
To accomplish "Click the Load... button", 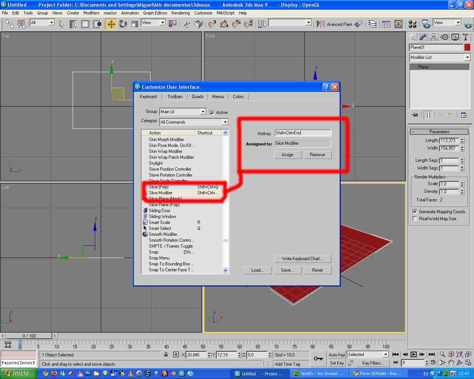I will [257, 270].
